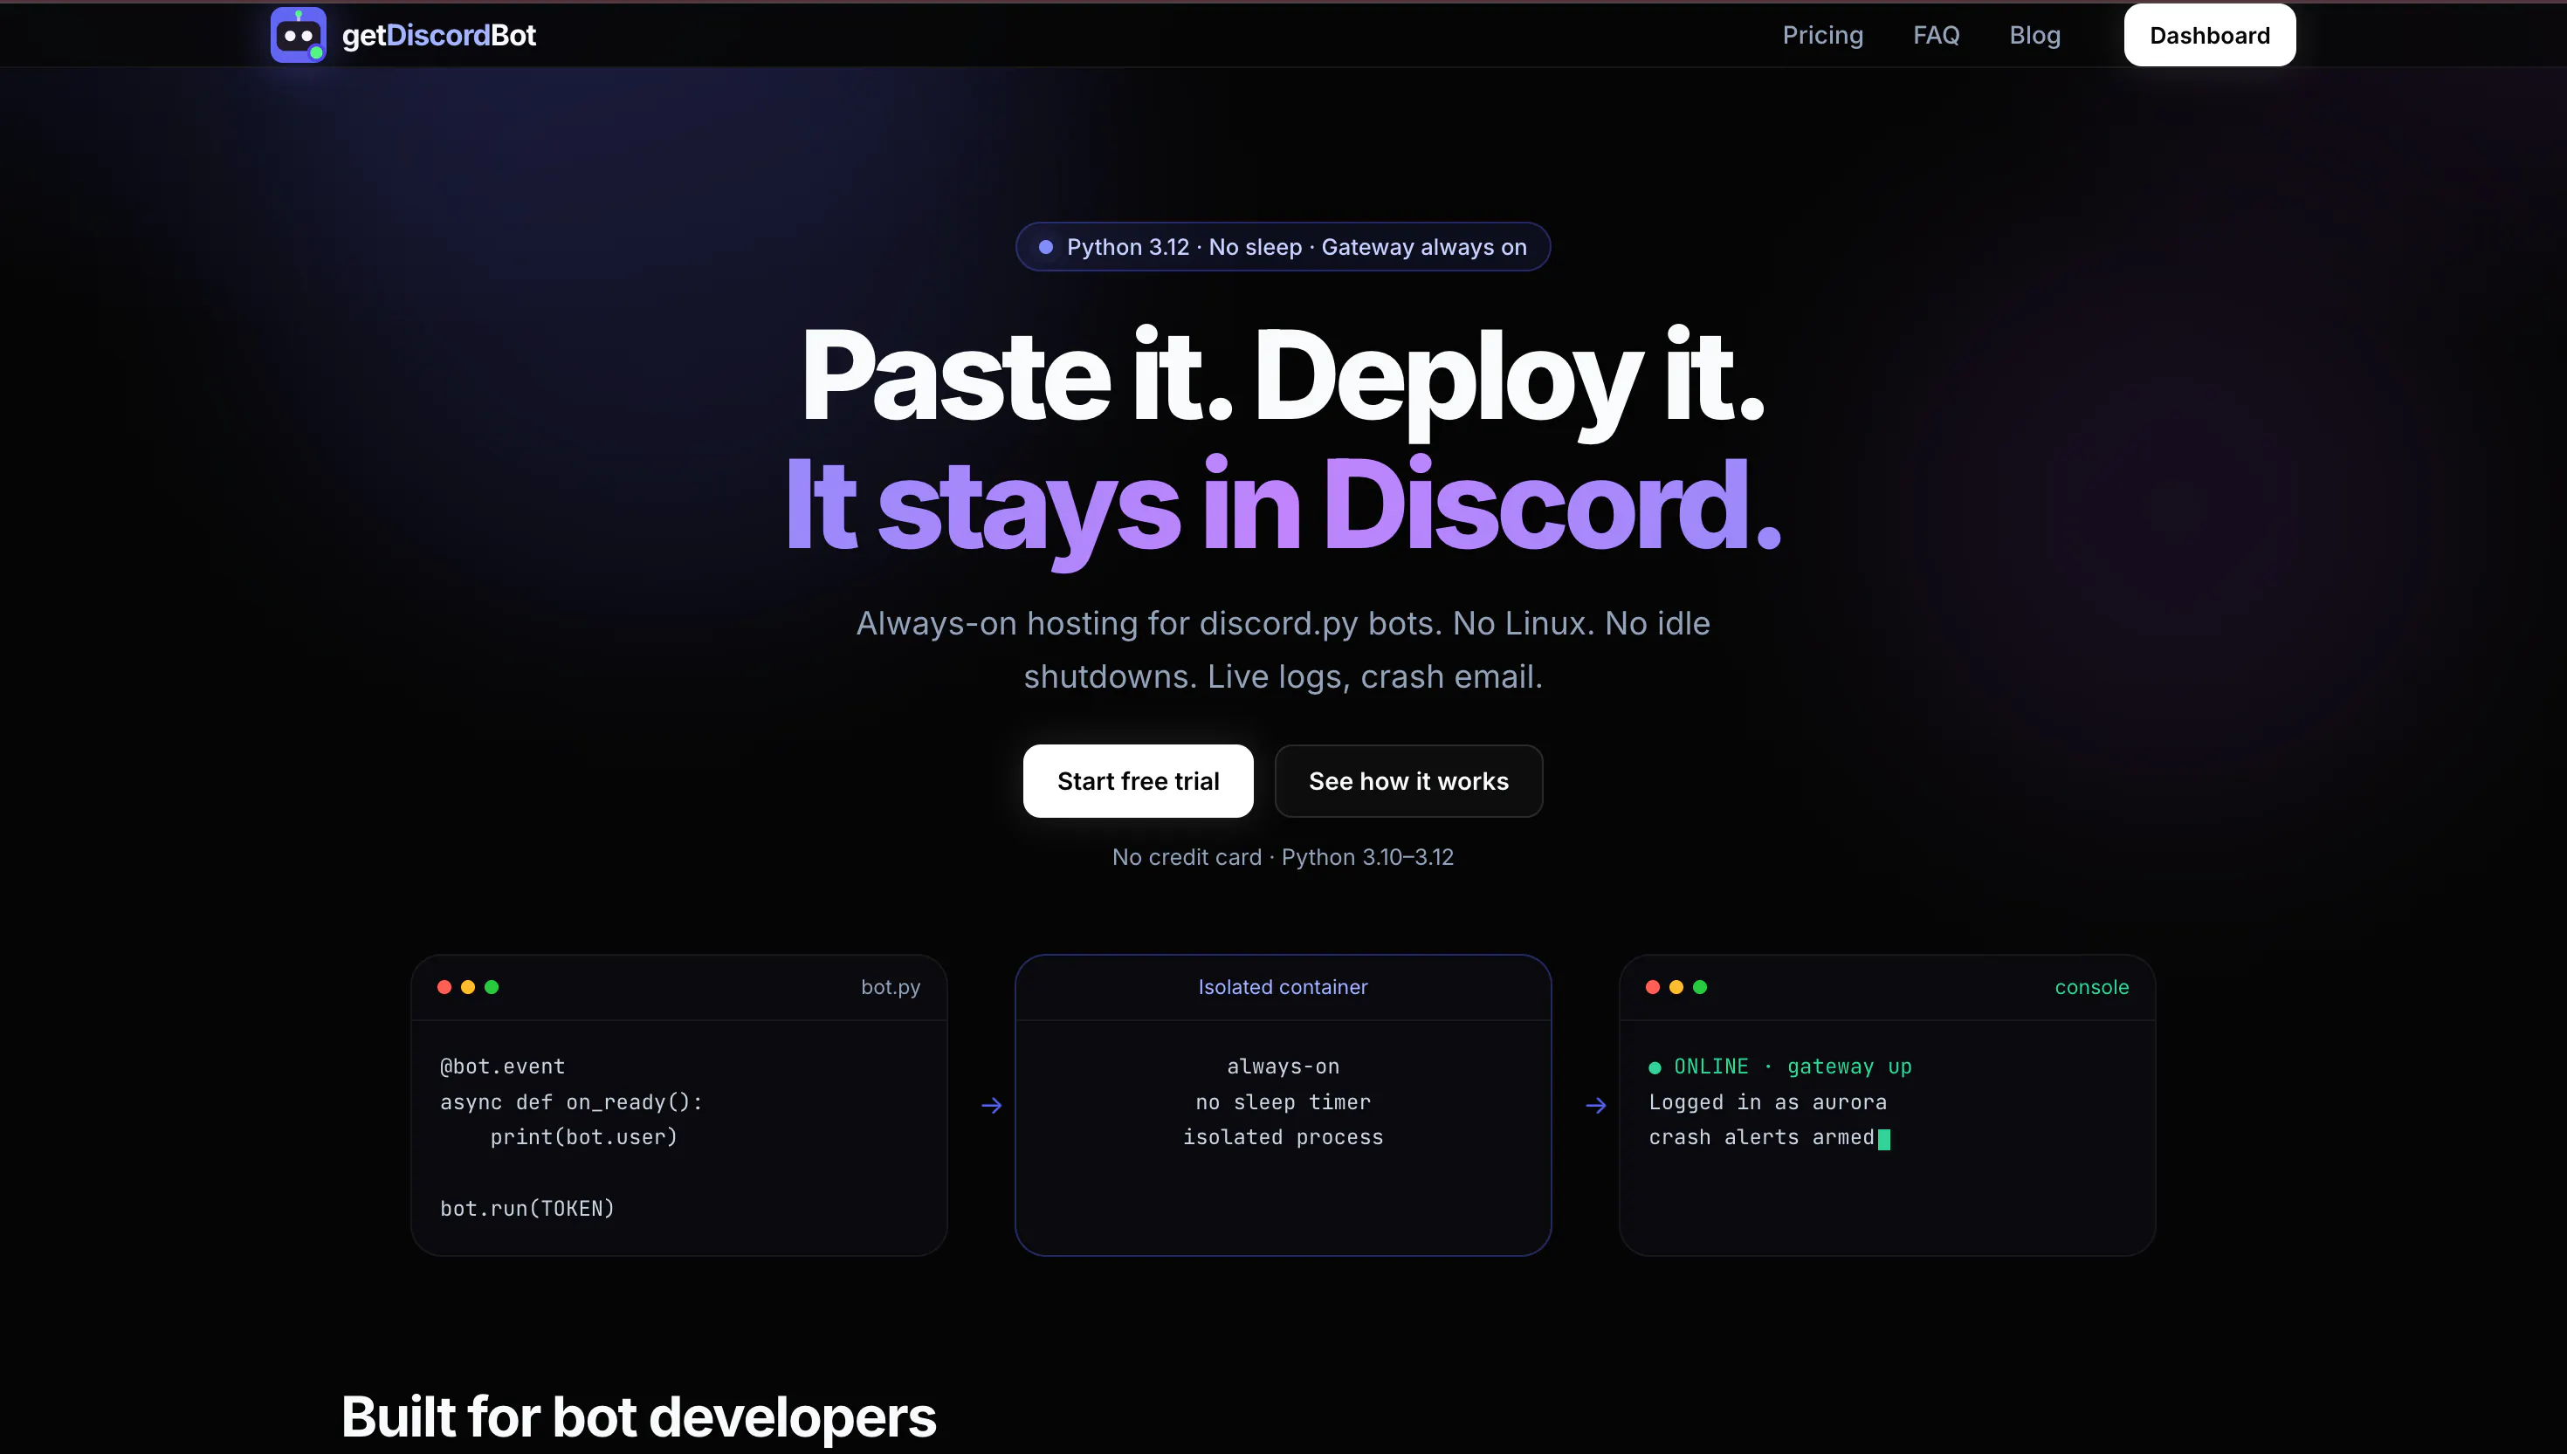
Task: Click the getDiscordBot robot logo icon
Action: (x=298, y=35)
